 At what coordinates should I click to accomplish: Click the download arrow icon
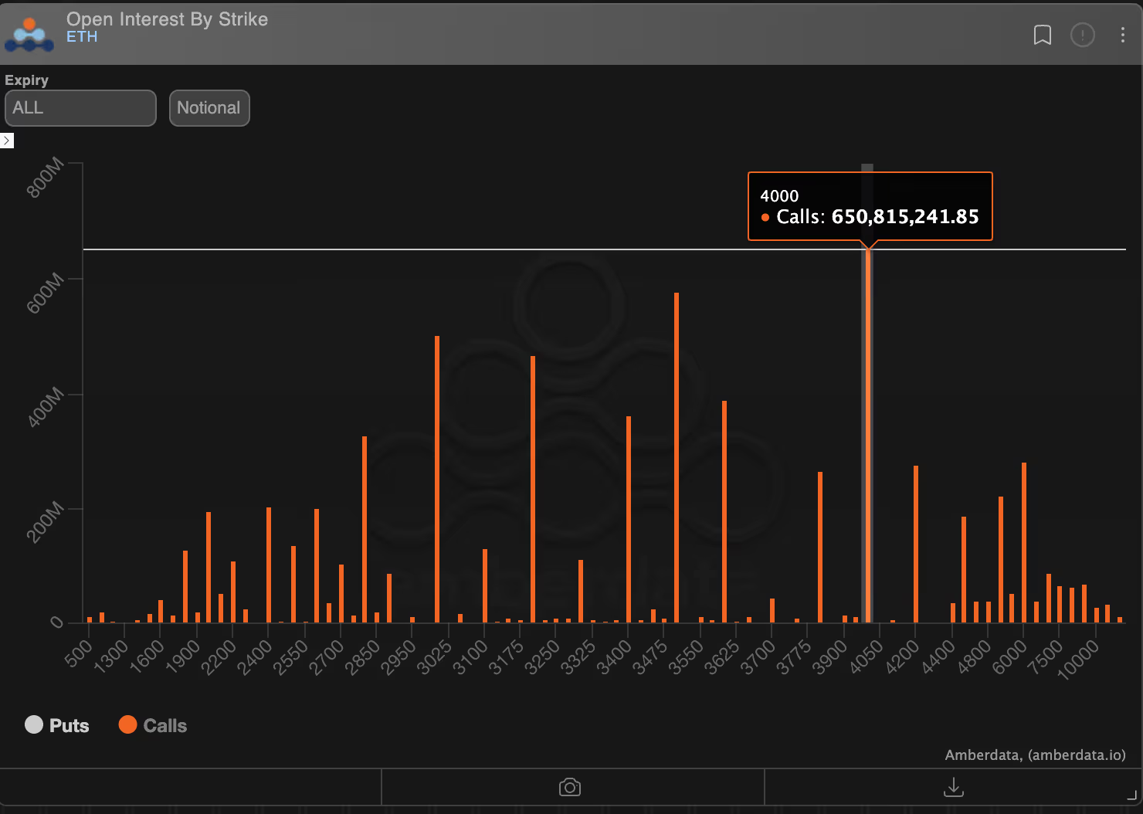click(x=954, y=787)
